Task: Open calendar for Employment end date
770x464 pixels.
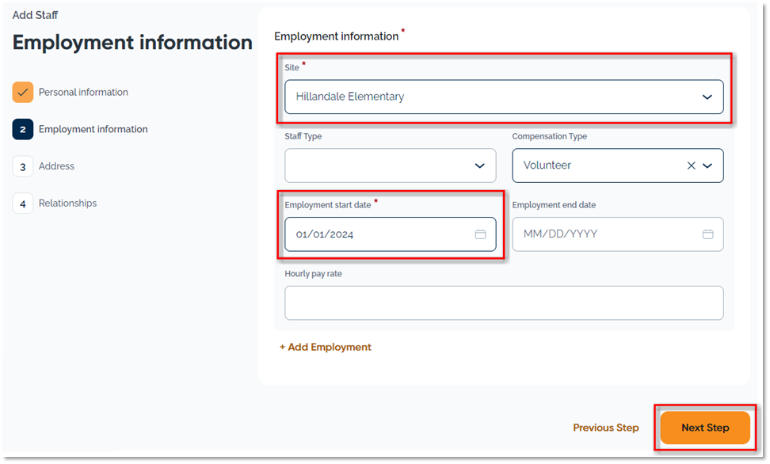Action: 707,234
